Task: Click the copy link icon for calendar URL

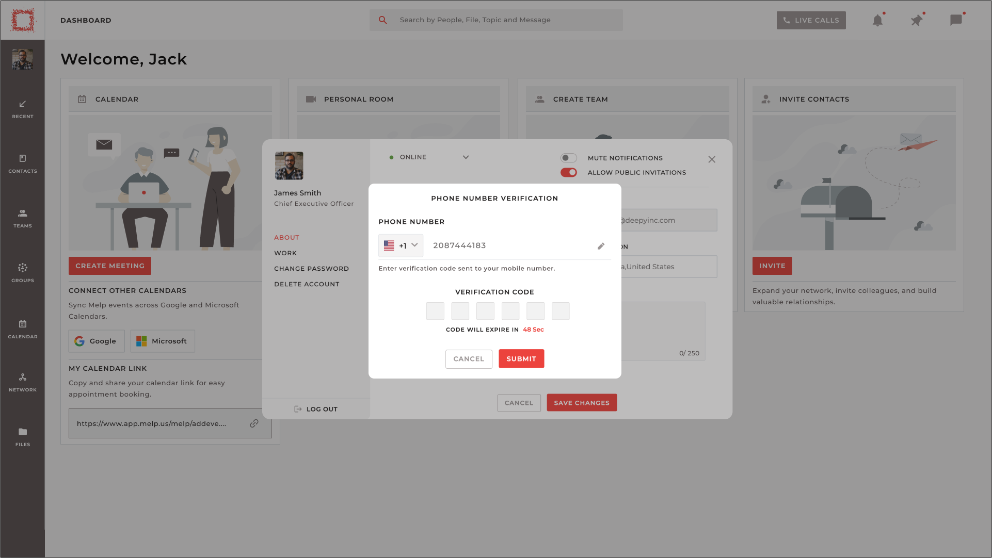Action: (x=255, y=423)
